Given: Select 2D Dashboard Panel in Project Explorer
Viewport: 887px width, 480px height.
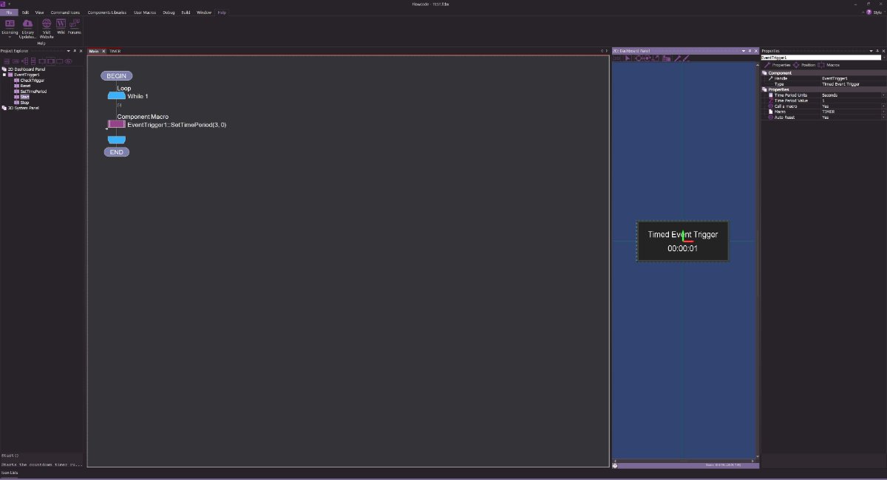Looking at the screenshot, I should 26,69.
